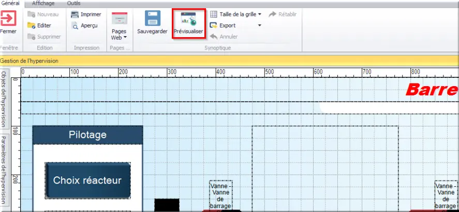Click the Export icon

[214, 25]
